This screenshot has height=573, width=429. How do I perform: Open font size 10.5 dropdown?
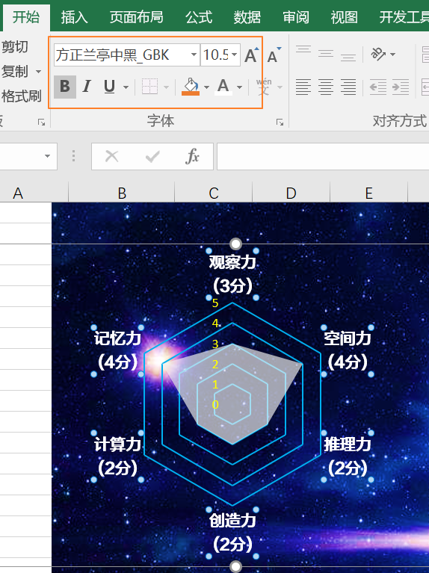235,55
